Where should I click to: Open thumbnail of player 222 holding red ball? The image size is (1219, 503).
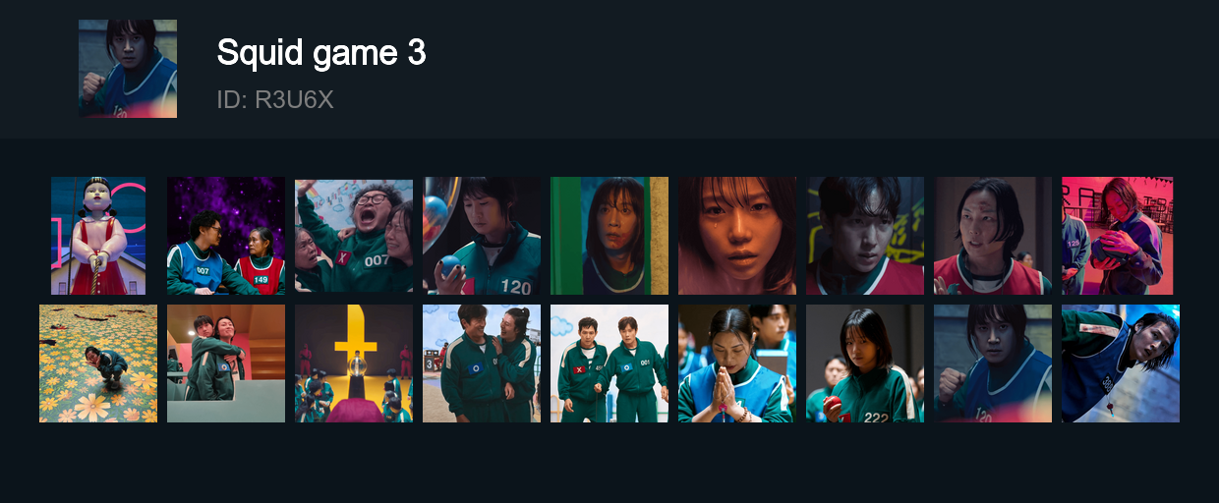(865, 363)
